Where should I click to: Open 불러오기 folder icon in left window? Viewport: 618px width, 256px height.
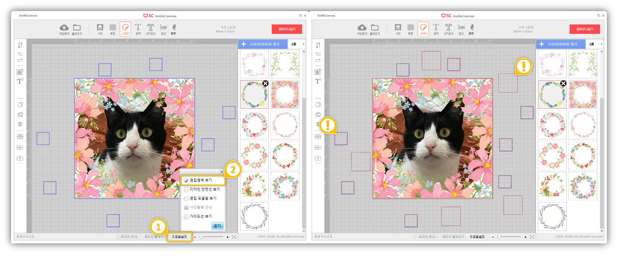click(x=77, y=28)
